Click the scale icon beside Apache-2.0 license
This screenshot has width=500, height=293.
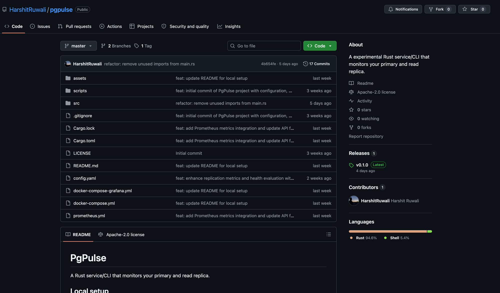351,92
